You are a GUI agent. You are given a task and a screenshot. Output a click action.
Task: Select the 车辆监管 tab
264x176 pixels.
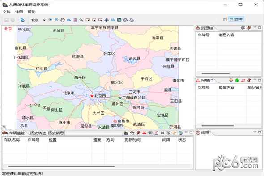click(x=13, y=133)
